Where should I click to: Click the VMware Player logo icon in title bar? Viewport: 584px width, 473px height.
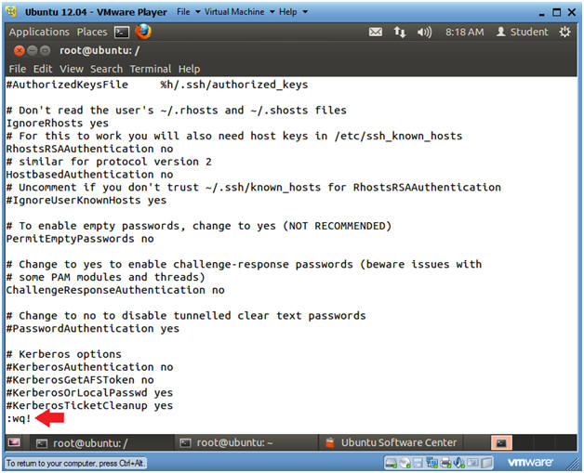[11, 11]
